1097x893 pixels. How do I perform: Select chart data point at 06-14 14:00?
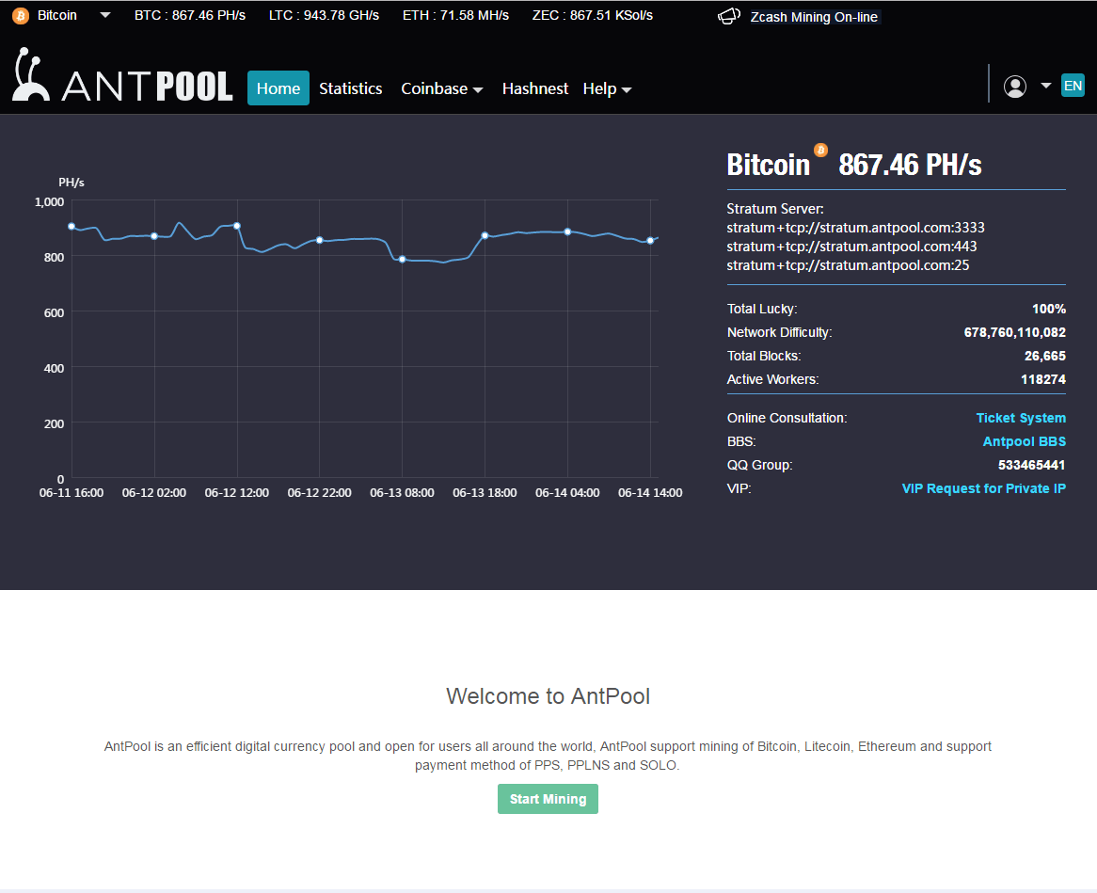click(x=651, y=240)
